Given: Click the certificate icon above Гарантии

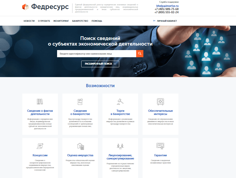Looking at the screenshot, I should pyautogui.click(x=160, y=146).
